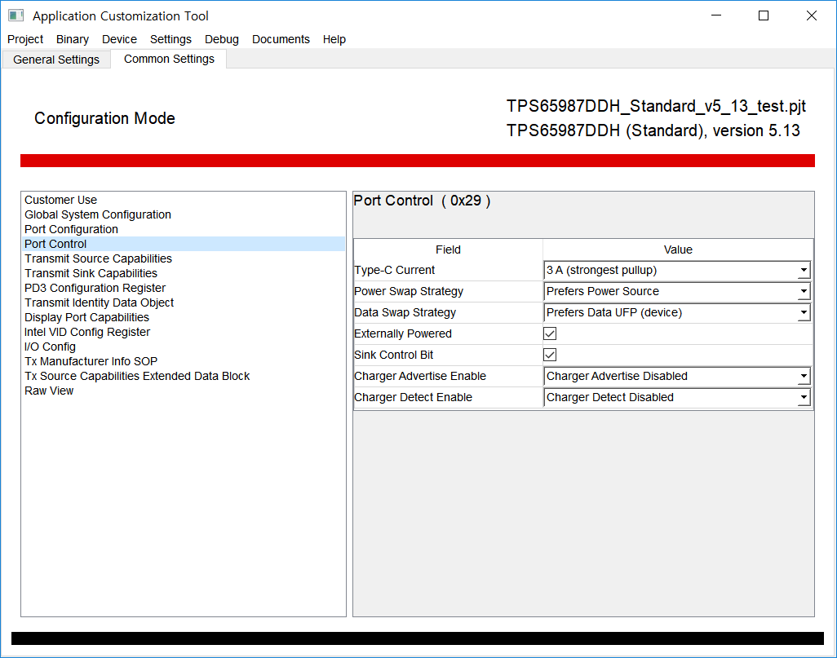Image resolution: width=837 pixels, height=658 pixels.
Task: Open the Charger Advertise Enable dropdown
Action: coord(677,376)
